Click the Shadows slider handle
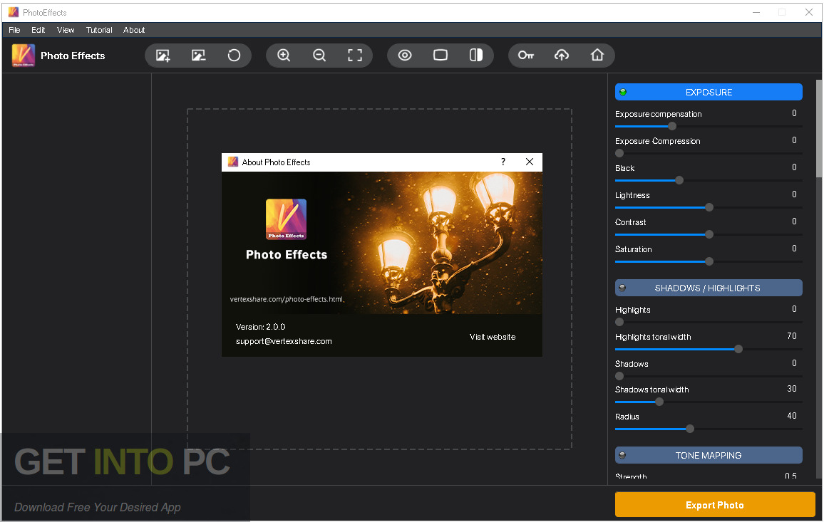 (x=619, y=376)
